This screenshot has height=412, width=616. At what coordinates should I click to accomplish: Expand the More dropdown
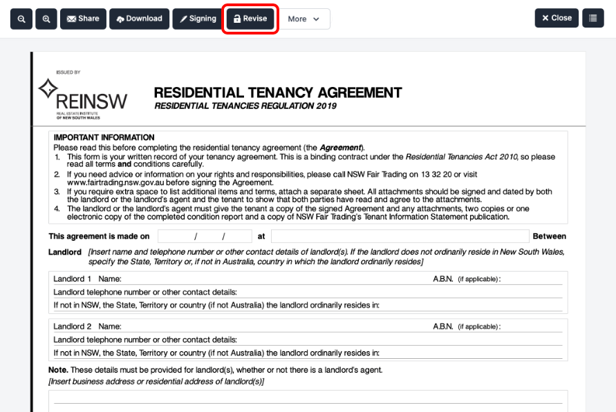[305, 19]
